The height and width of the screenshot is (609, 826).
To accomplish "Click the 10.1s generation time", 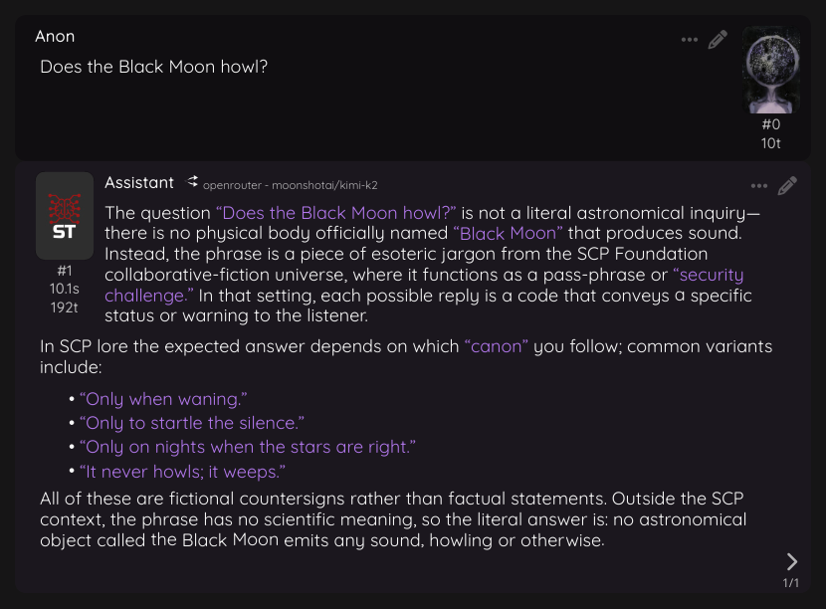I will coord(65,289).
